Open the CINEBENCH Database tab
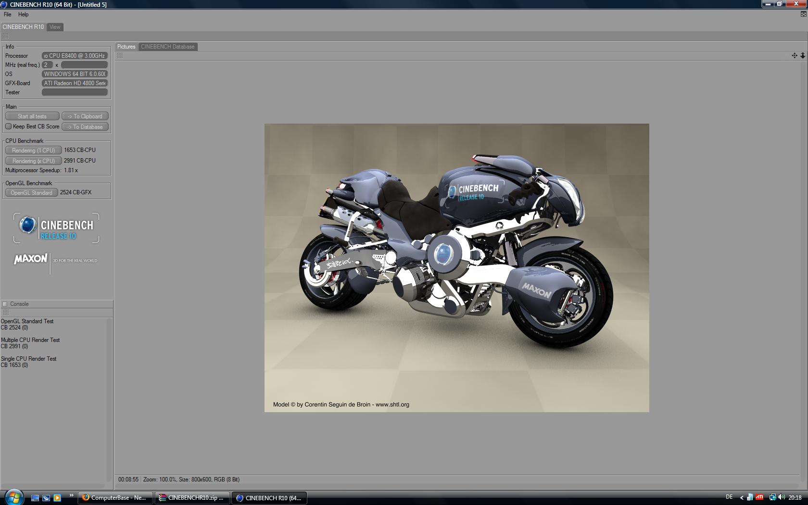The width and height of the screenshot is (808, 505). point(167,47)
